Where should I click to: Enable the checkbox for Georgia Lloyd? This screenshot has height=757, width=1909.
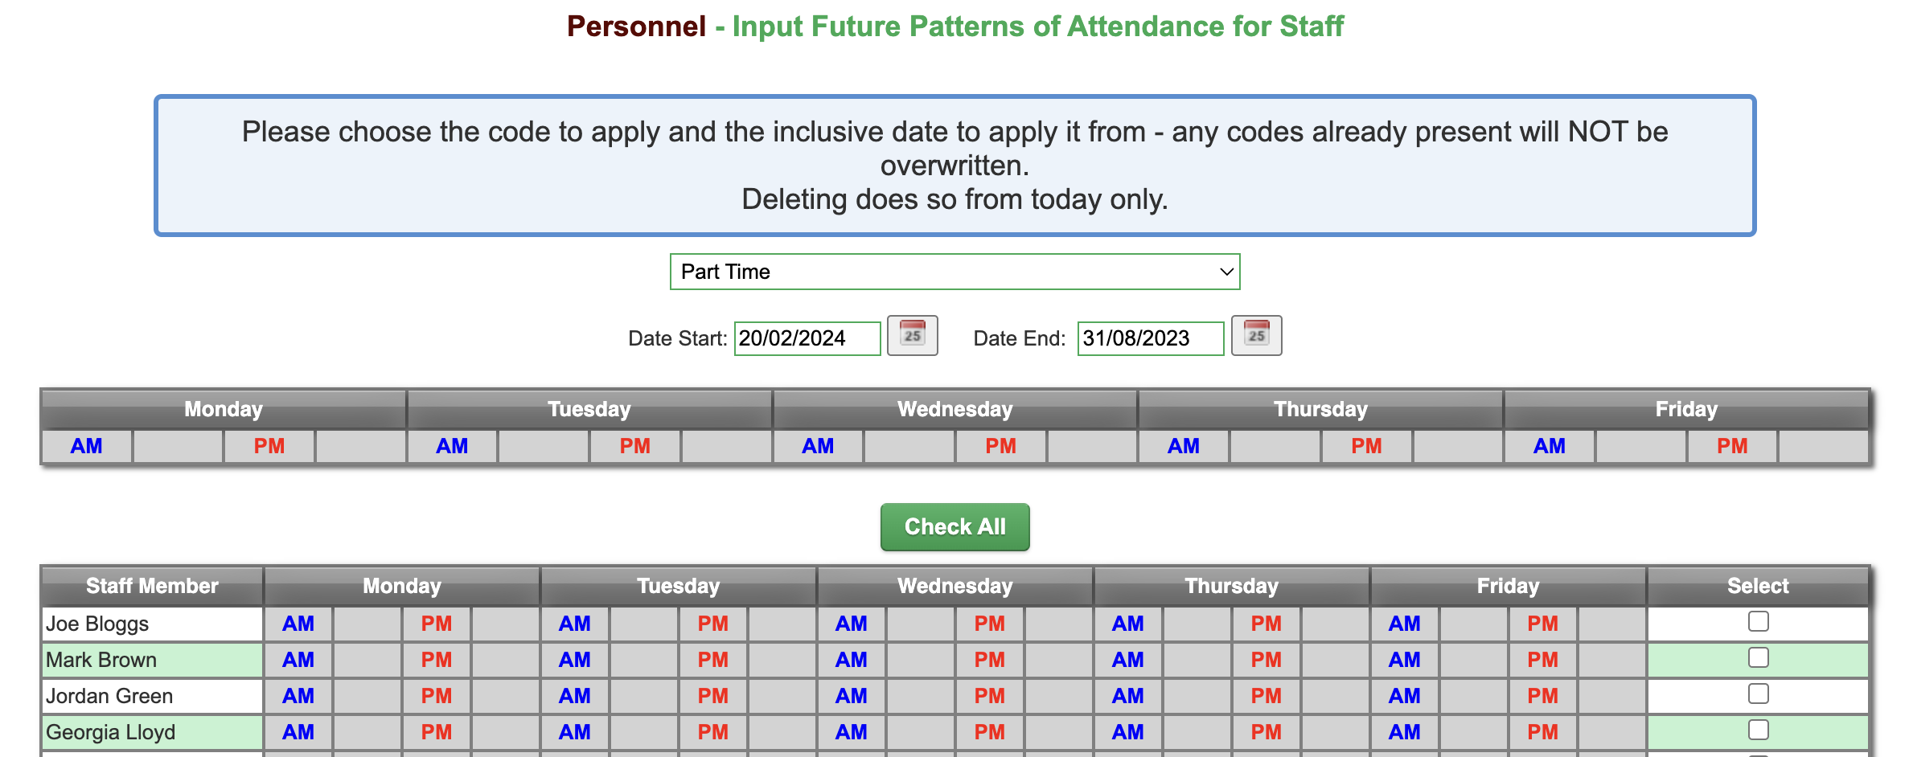pos(1758,730)
